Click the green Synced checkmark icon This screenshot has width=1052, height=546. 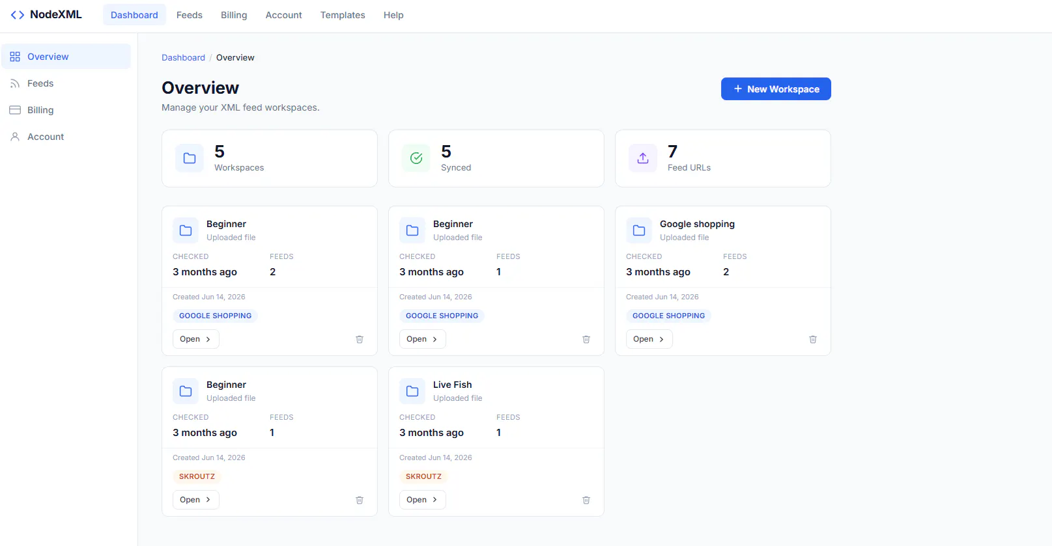[x=416, y=158]
